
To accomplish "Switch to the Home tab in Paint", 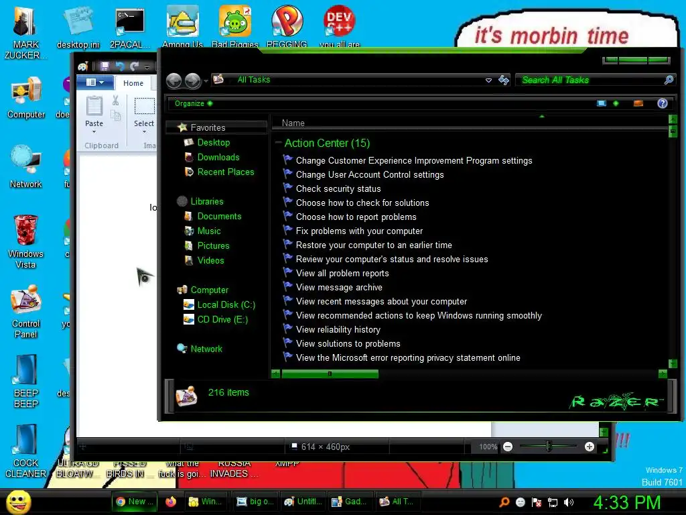I will [x=133, y=82].
